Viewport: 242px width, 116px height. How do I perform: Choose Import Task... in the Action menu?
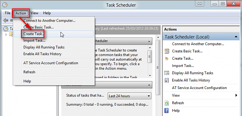coord(35,40)
